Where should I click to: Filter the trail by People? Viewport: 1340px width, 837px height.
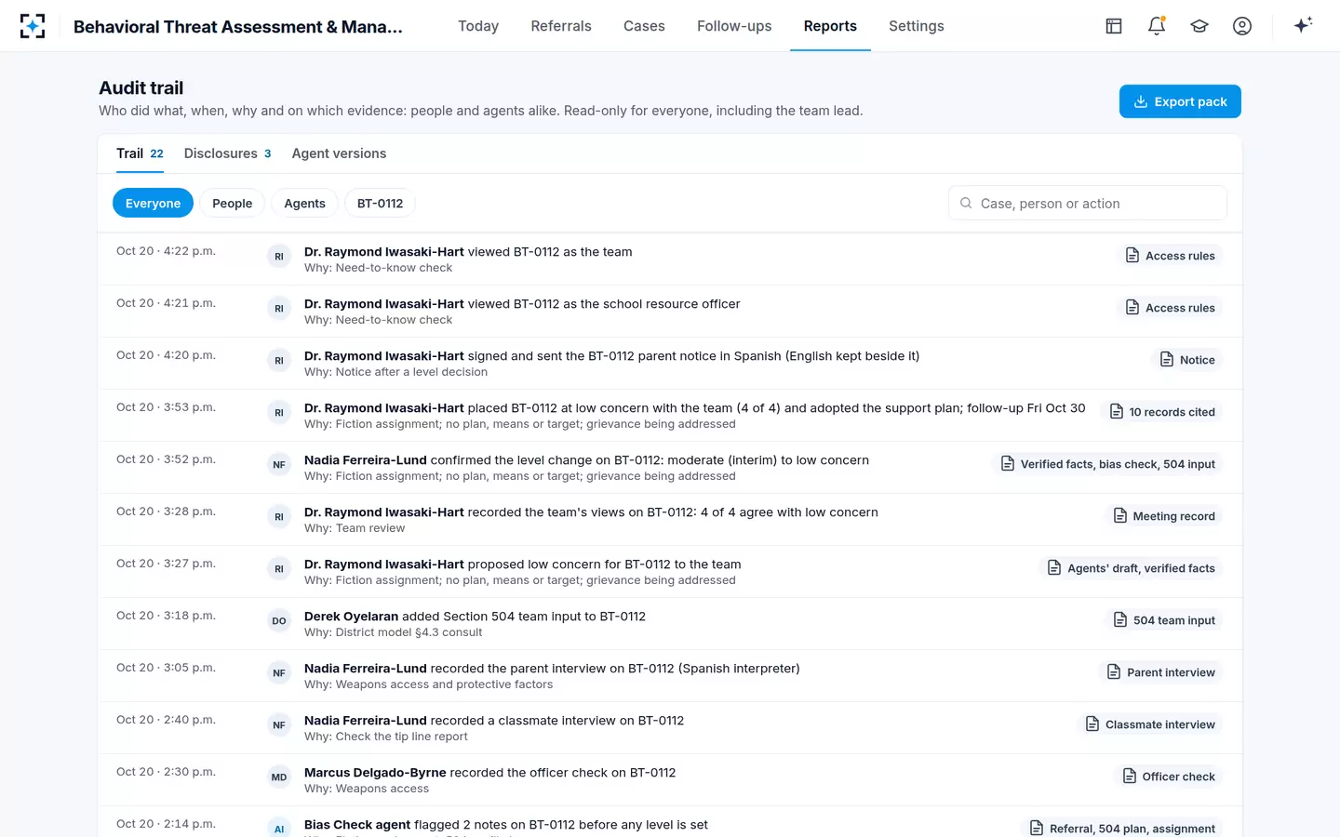point(232,203)
